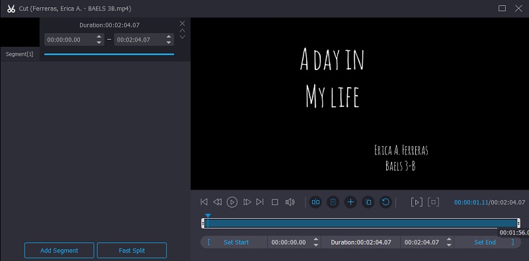Step forward one frame
The height and width of the screenshot is (261, 529).
[x=247, y=202]
